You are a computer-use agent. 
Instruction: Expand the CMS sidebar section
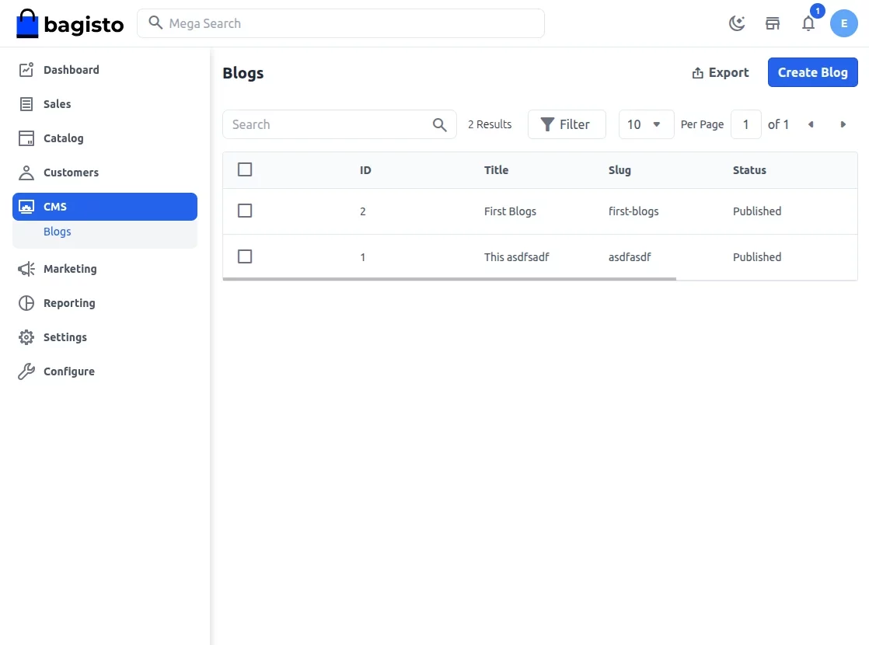54,206
